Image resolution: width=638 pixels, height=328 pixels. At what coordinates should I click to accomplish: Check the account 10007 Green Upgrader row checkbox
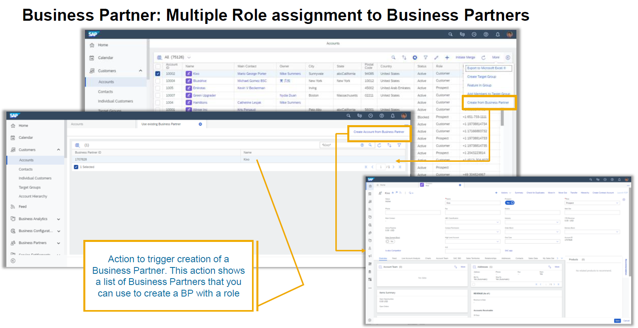click(158, 95)
